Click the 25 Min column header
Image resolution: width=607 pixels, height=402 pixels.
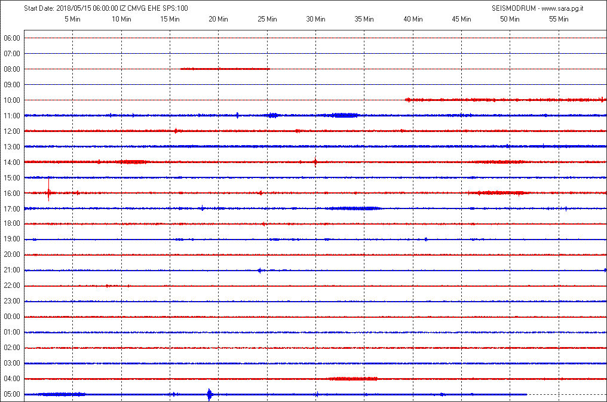(x=267, y=19)
